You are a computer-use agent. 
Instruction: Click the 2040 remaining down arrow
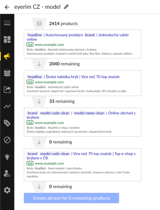coord(39,64)
